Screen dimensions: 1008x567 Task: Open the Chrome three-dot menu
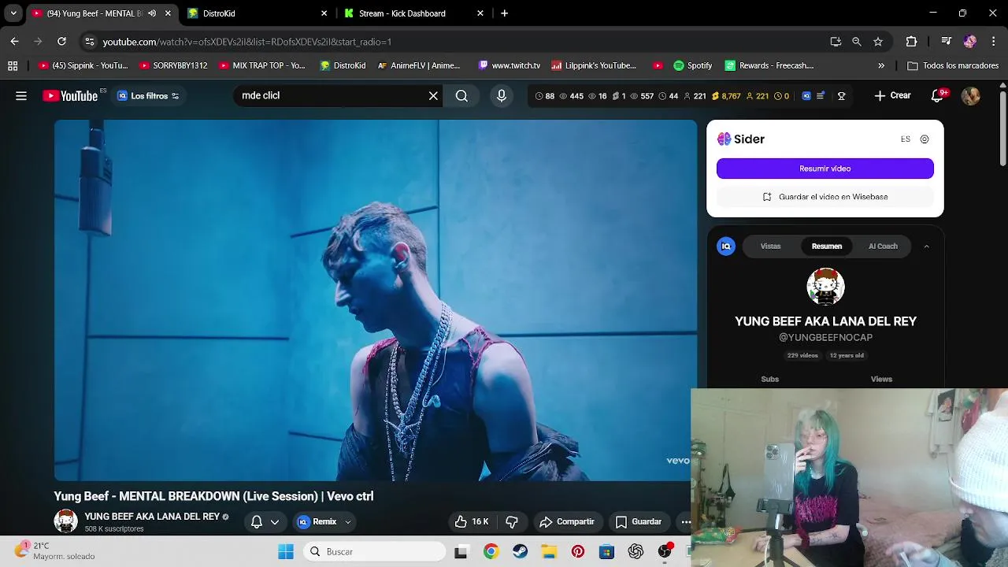coord(992,41)
